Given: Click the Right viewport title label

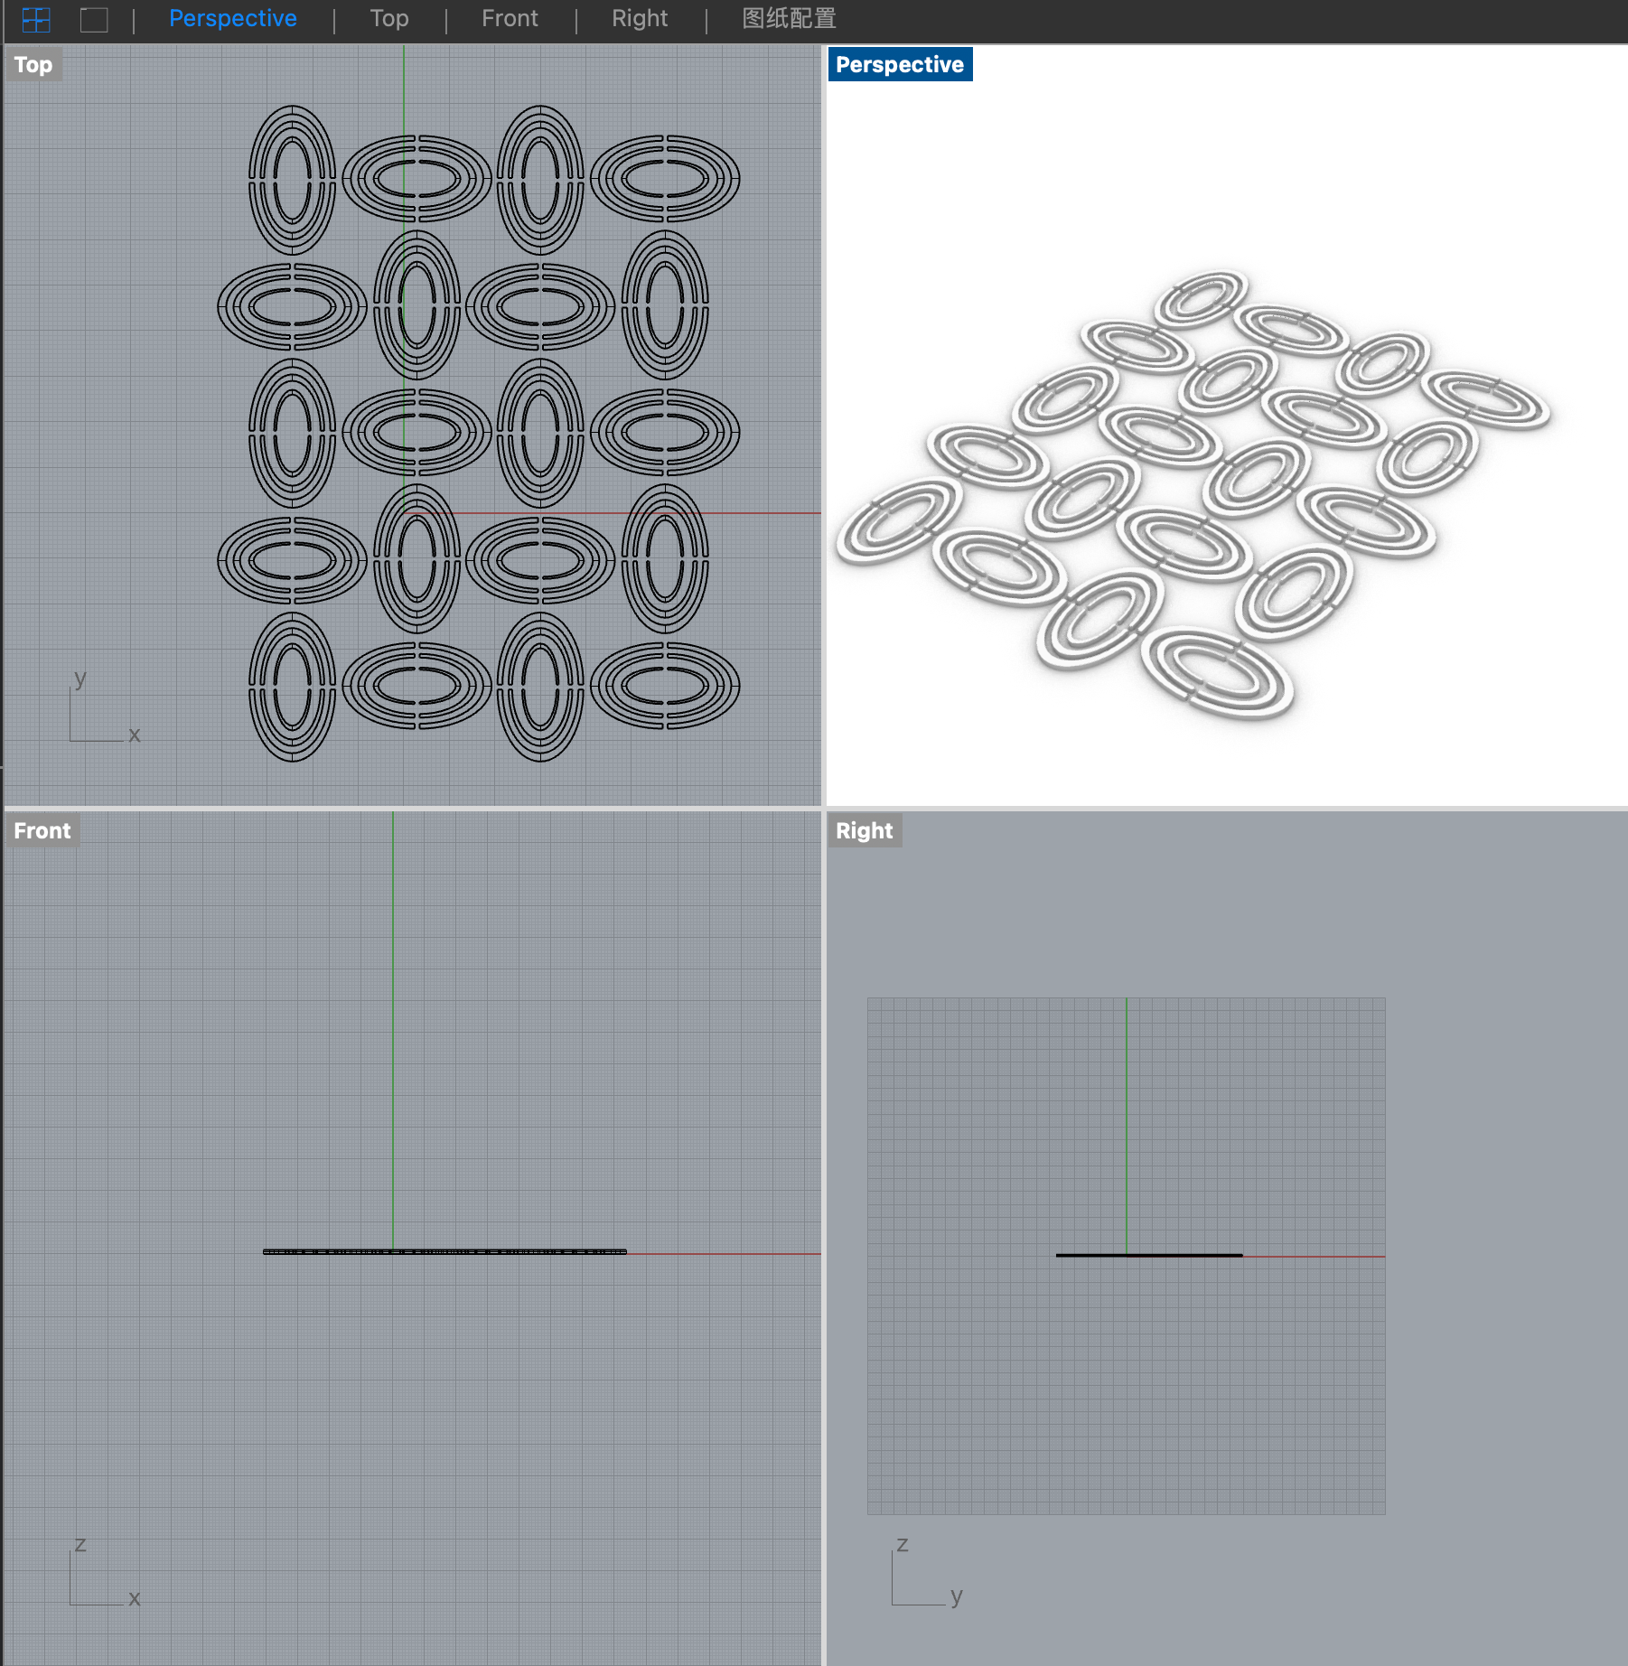Looking at the screenshot, I should [865, 830].
